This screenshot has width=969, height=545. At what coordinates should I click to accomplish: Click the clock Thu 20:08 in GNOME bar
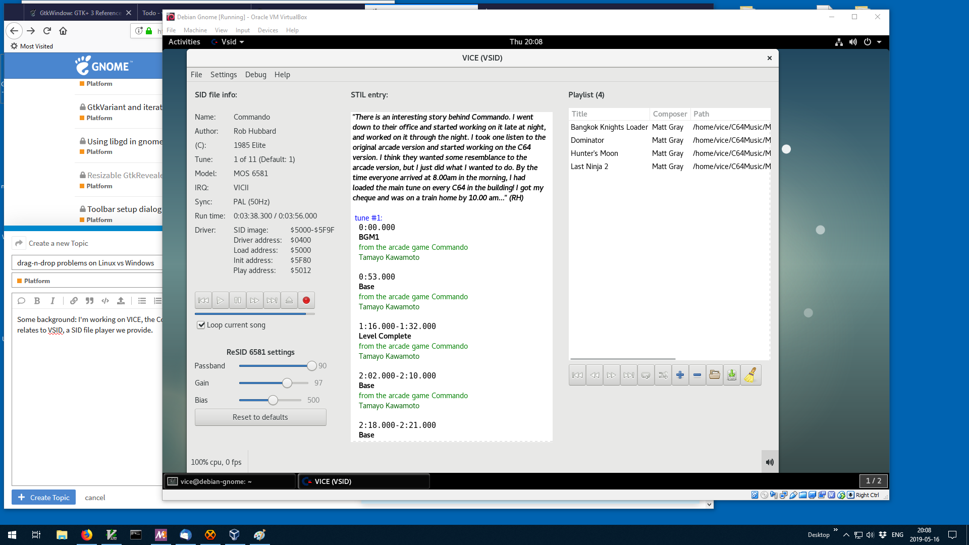526,42
